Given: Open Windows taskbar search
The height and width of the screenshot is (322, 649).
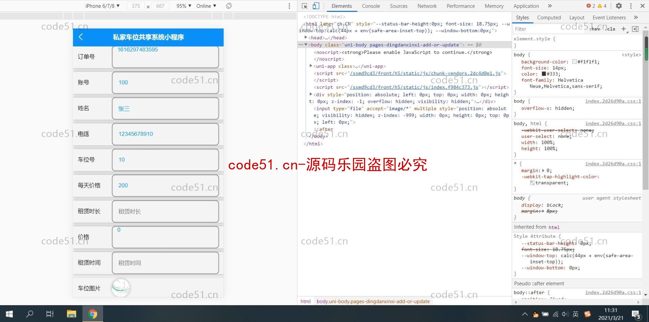Looking at the screenshot, I should point(30,314).
